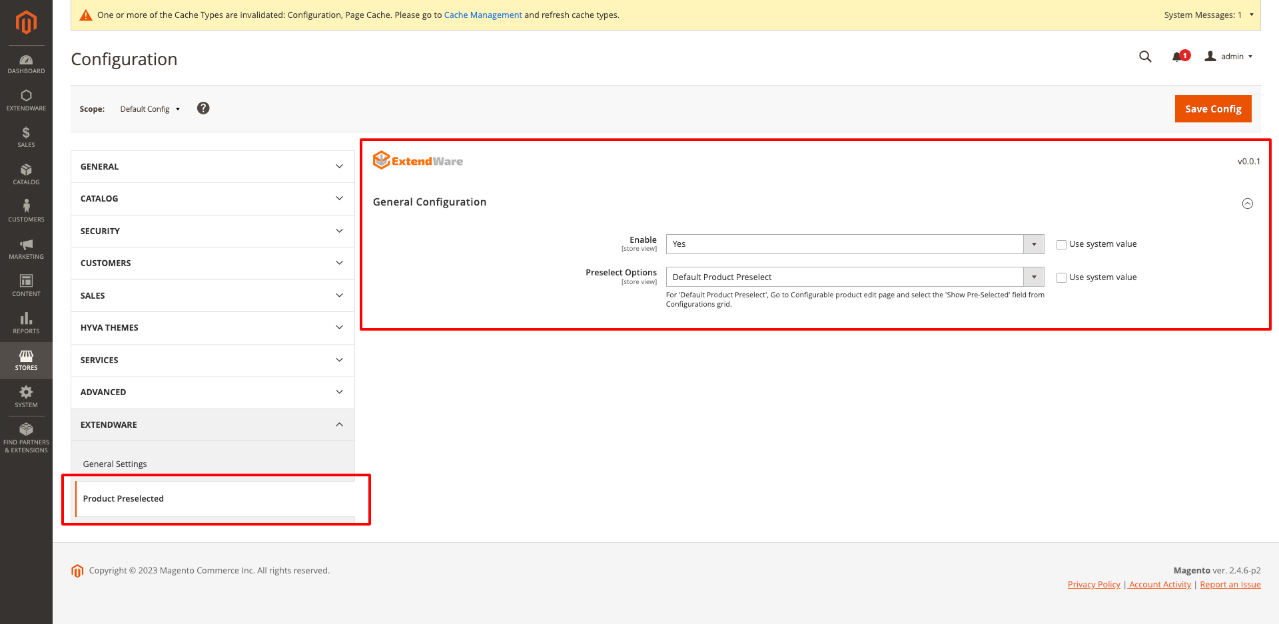Open the Preselect Options dropdown
Screen dimensions: 1279x624
point(855,277)
